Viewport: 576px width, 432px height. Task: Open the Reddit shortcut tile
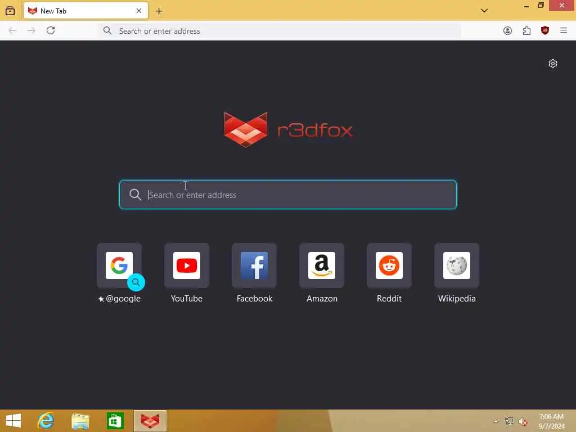point(389,265)
